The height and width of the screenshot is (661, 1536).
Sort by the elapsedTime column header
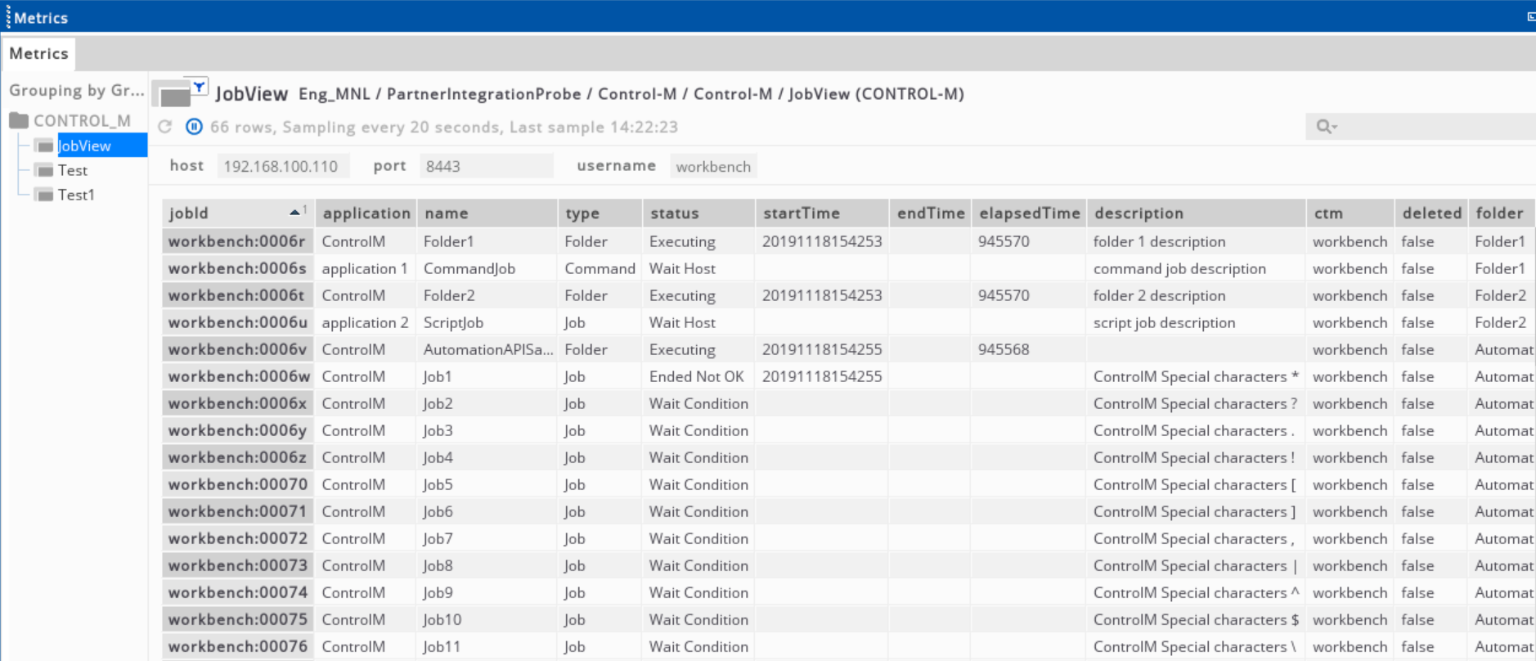pos(1029,214)
